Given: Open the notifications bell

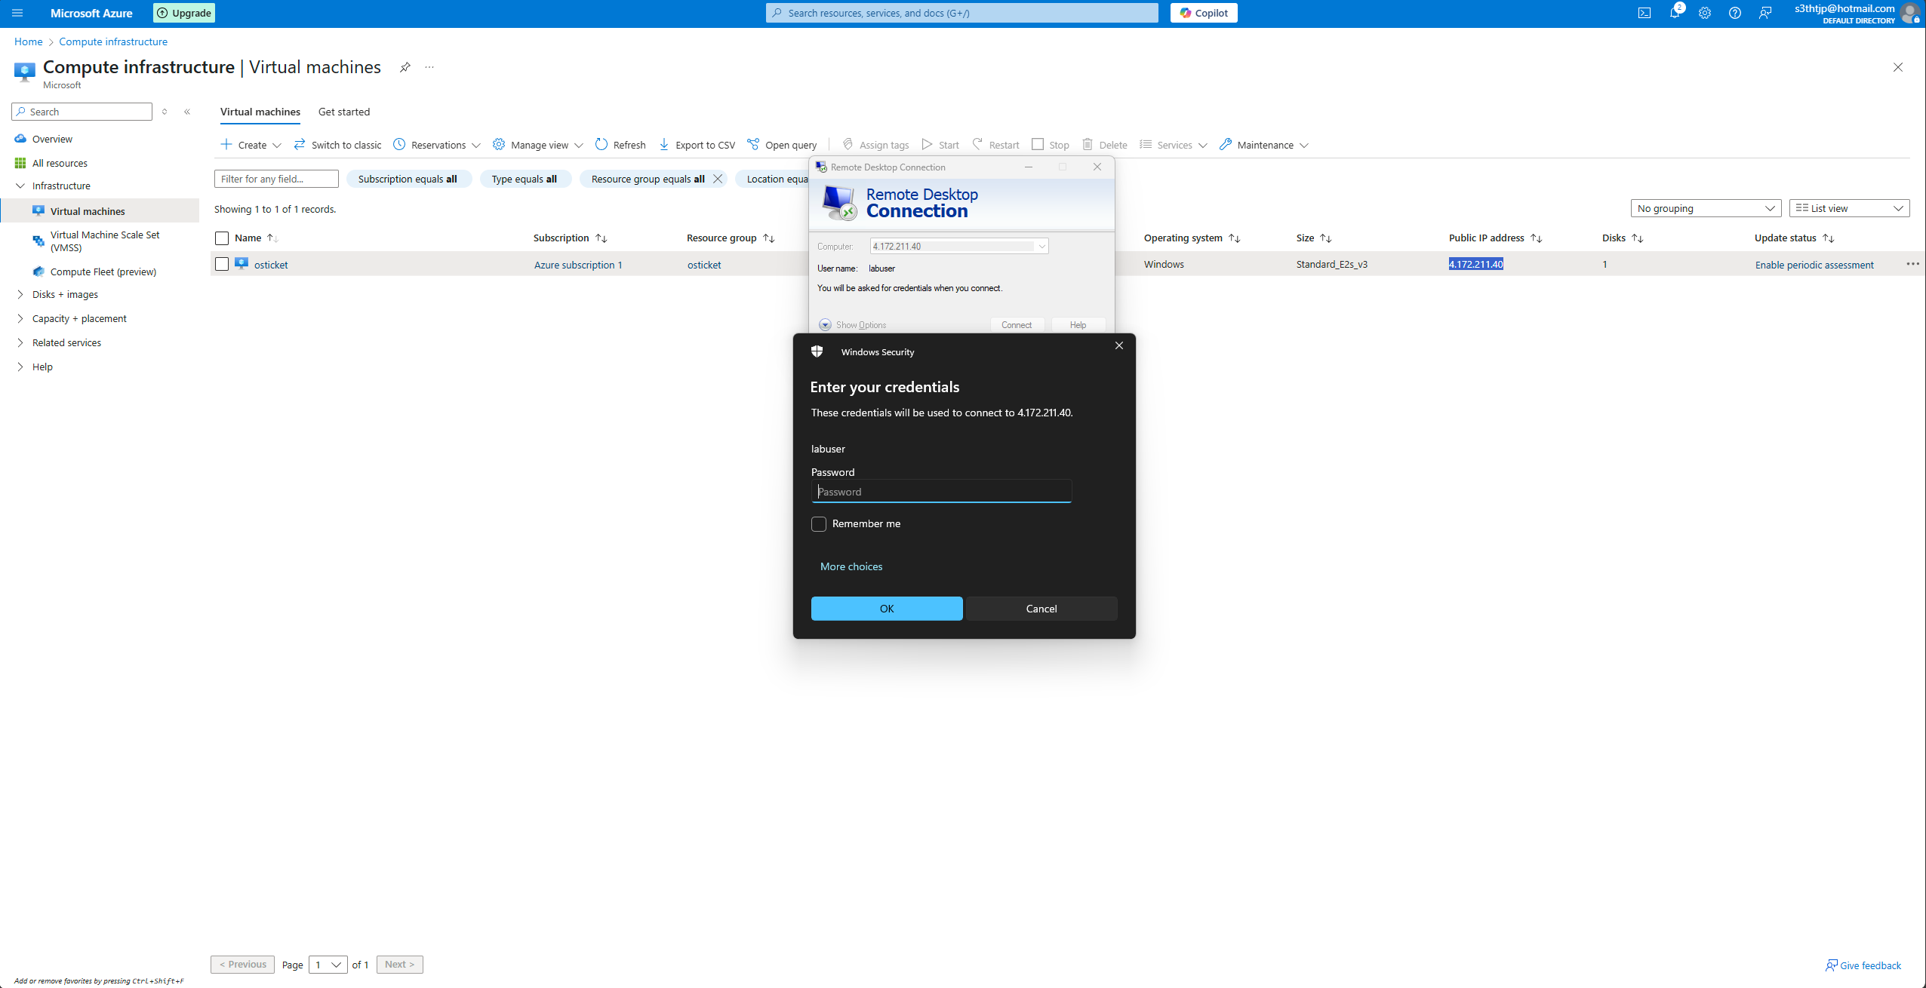Looking at the screenshot, I should click(1675, 13).
